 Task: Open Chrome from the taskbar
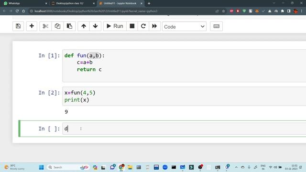tap(121, 167)
